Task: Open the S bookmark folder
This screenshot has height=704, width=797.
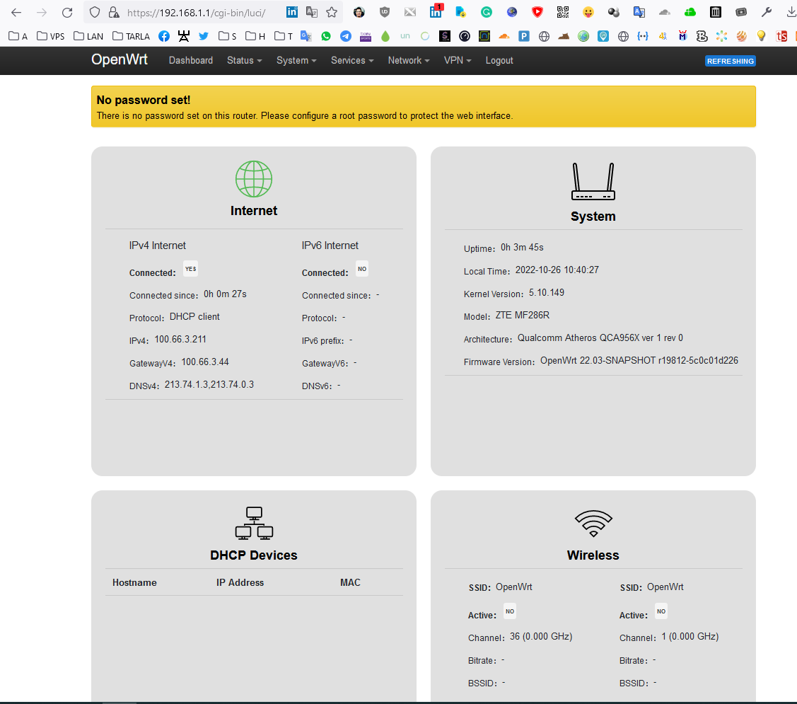Action: pos(227,36)
